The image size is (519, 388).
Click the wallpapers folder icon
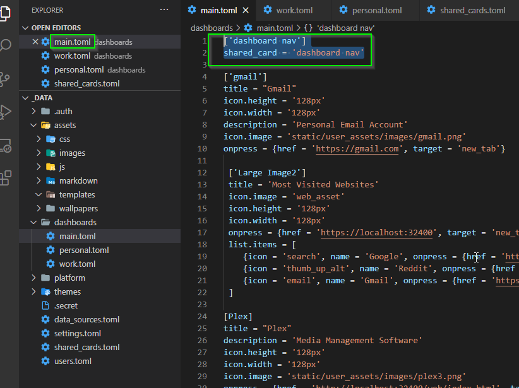pos(51,208)
